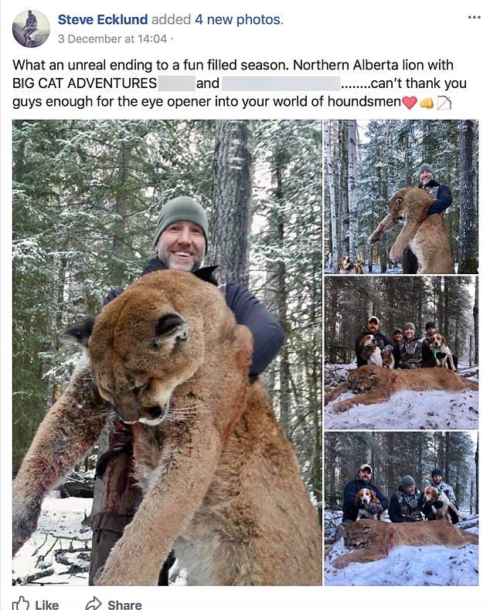Open the large photo of man holding cougar

point(167,352)
